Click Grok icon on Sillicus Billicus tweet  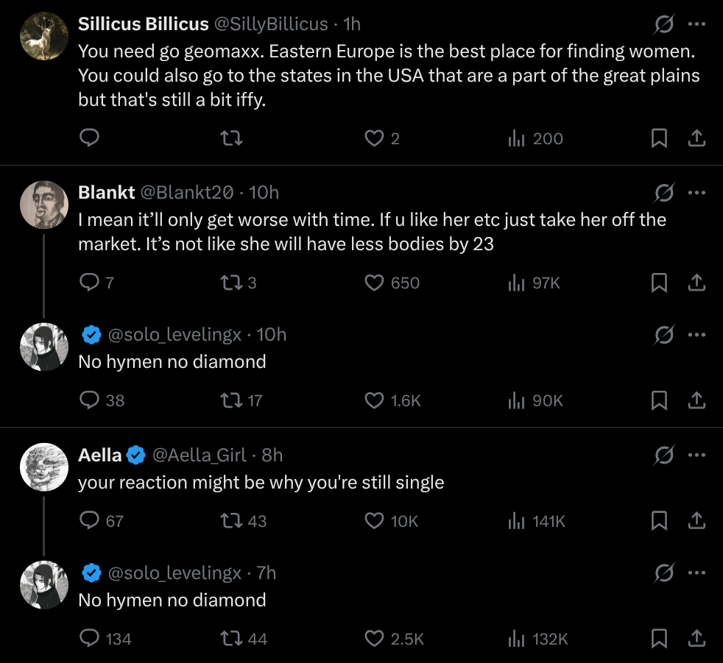663,24
